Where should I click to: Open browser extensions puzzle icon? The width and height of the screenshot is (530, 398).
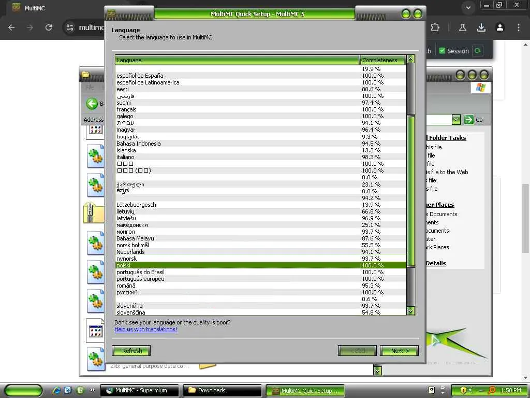pyautogui.click(x=435, y=27)
